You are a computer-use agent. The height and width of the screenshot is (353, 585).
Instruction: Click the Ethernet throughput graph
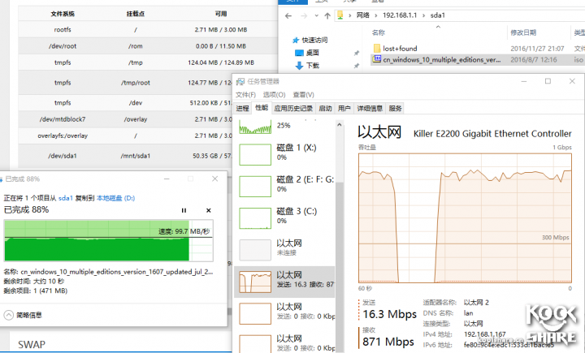click(x=465, y=217)
